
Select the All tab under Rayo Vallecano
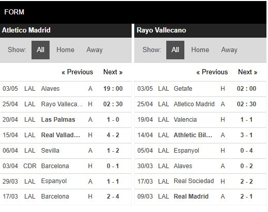[x=175, y=50]
